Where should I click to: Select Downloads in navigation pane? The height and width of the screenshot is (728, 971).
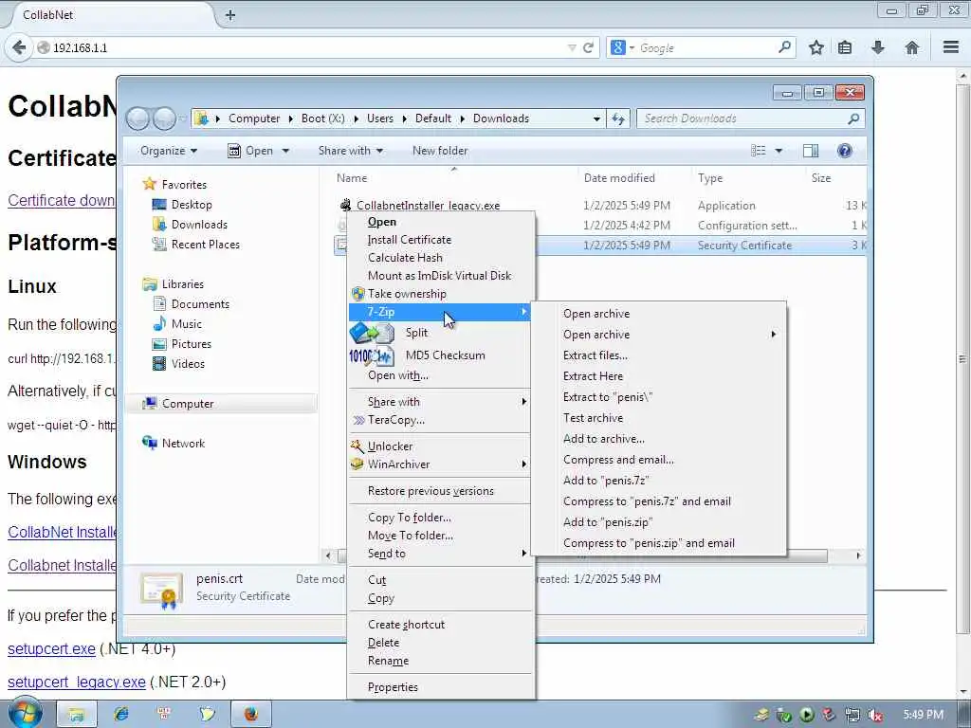click(199, 224)
